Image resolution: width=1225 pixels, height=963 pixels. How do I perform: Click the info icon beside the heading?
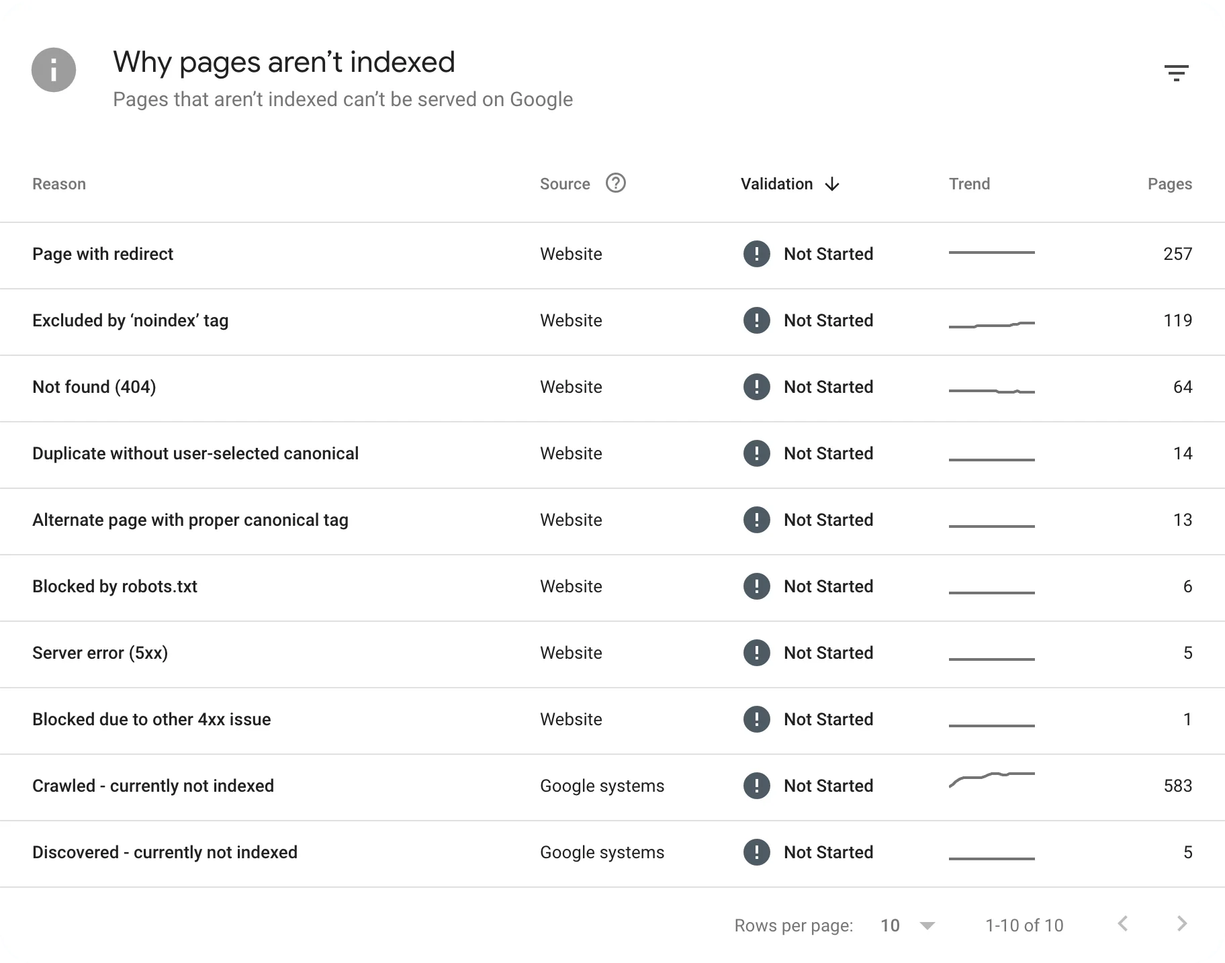click(x=54, y=70)
